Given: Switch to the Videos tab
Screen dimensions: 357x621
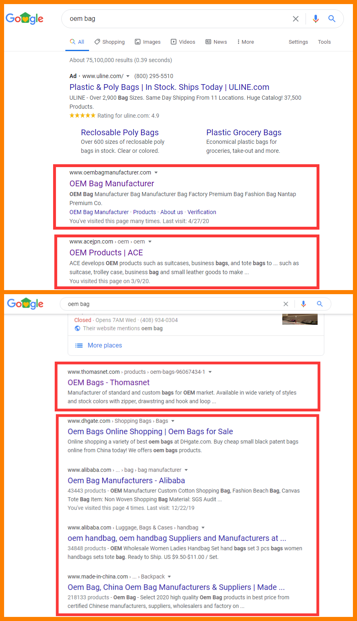Looking at the screenshot, I should pos(183,42).
